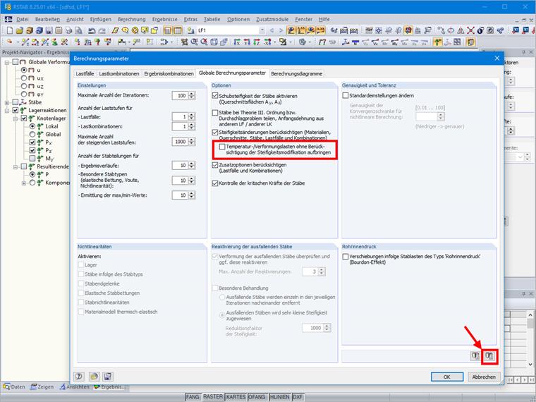Image resolution: width=536 pixels, height=402 pixels.
Task: Click the print preview icon in the toolbar
Action: 78,30
